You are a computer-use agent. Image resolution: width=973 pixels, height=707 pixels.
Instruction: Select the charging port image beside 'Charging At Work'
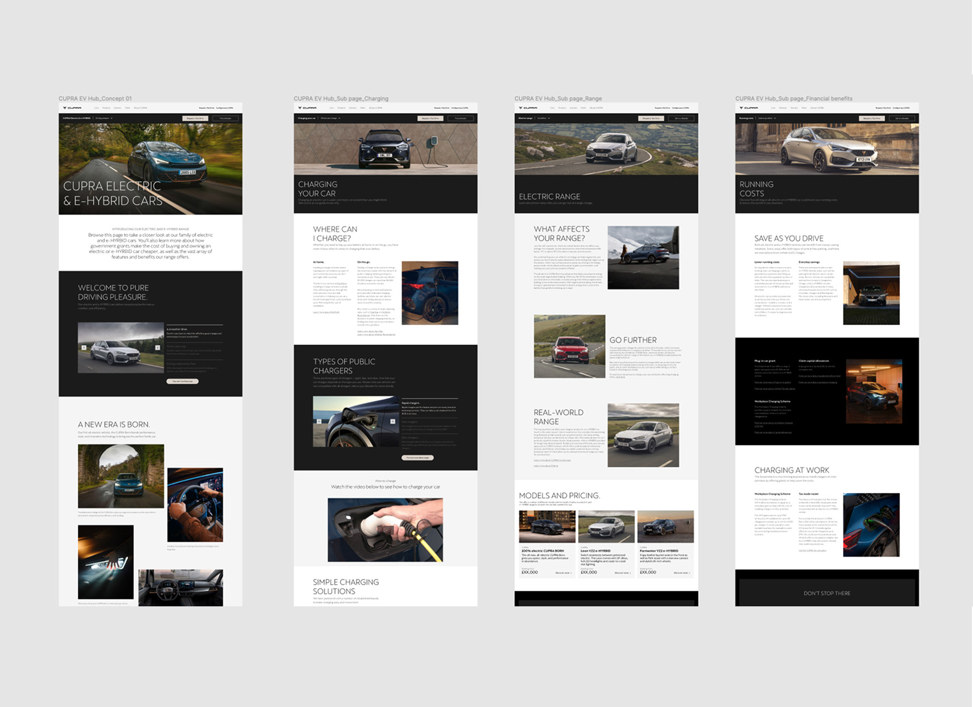pos(872,525)
